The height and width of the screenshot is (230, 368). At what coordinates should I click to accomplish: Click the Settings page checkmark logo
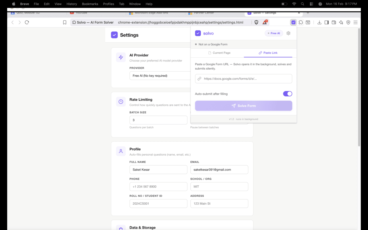pos(114,35)
